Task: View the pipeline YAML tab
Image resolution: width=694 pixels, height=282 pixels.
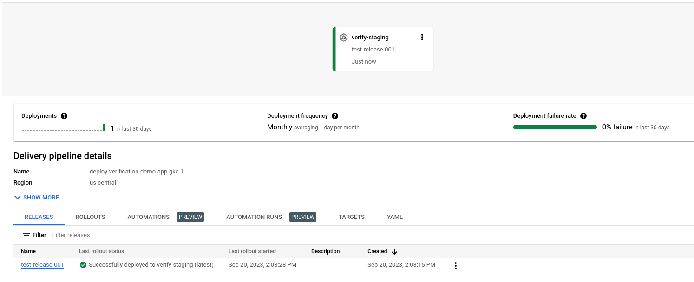Action: [x=394, y=217]
